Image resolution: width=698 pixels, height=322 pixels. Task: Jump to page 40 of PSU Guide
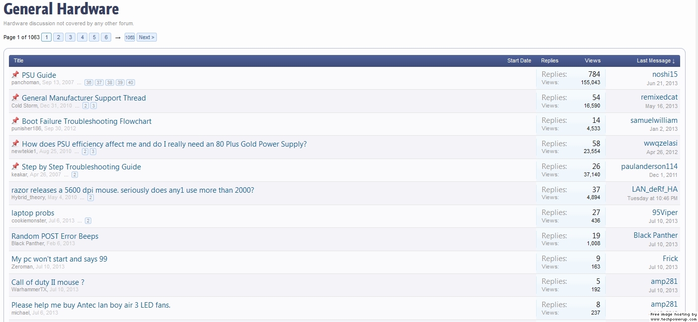pos(130,82)
